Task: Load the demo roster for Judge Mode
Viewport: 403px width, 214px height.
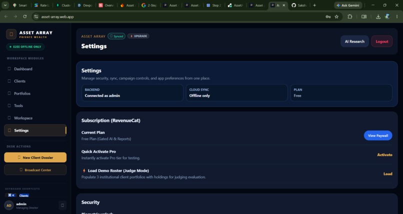Action: (x=388, y=173)
